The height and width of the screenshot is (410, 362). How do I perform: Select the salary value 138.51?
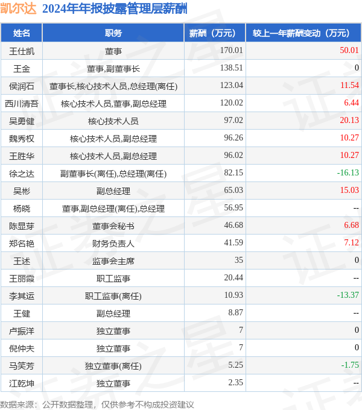click(x=232, y=68)
